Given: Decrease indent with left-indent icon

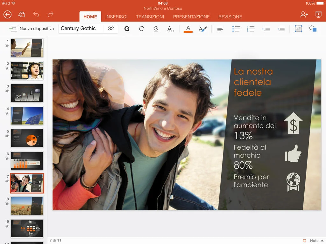Looking at the screenshot, I should coord(266,29).
